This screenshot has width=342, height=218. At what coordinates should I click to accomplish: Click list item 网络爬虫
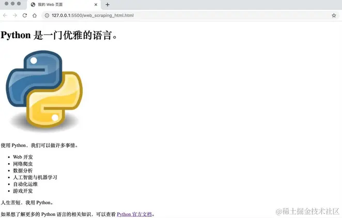23,164
